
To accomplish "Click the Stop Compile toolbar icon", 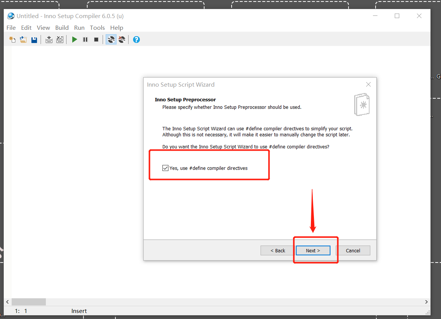I will [60, 40].
